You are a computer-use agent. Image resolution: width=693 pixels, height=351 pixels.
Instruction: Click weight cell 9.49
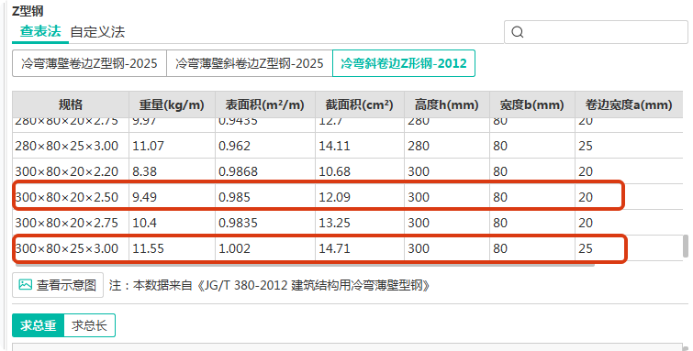pos(172,197)
